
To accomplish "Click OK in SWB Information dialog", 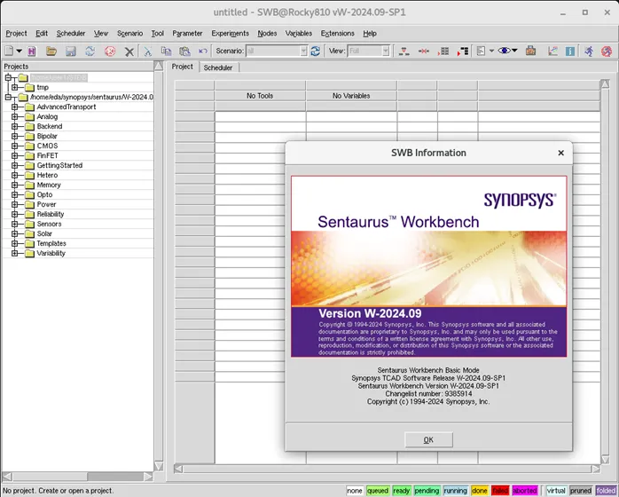I will pos(428,439).
